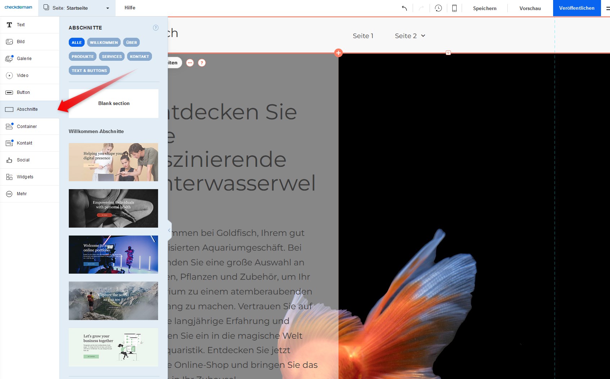The height and width of the screenshot is (379, 610).
Task: Toggle the ALLE filter chip
Action: click(76, 42)
